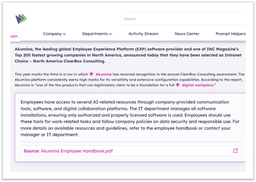Go to Activity Stream
The height and width of the screenshot is (182, 256).
tap(143, 34)
